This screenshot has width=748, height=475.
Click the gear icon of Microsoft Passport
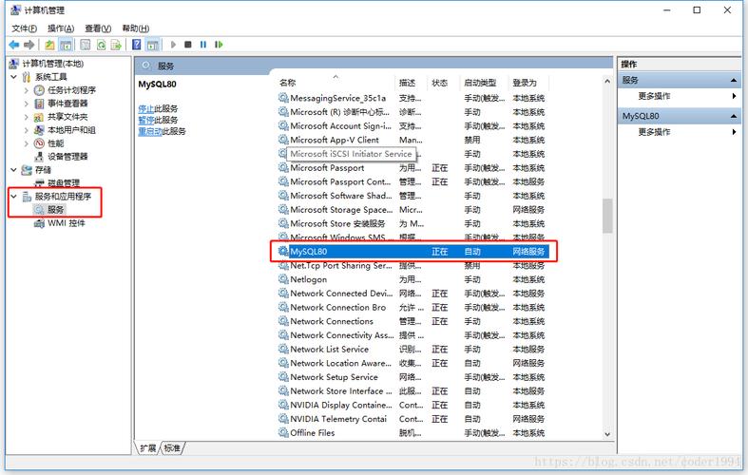(x=283, y=168)
